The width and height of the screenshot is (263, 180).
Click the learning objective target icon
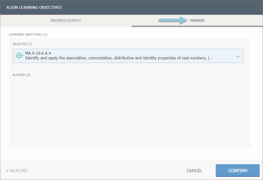pos(19,56)
